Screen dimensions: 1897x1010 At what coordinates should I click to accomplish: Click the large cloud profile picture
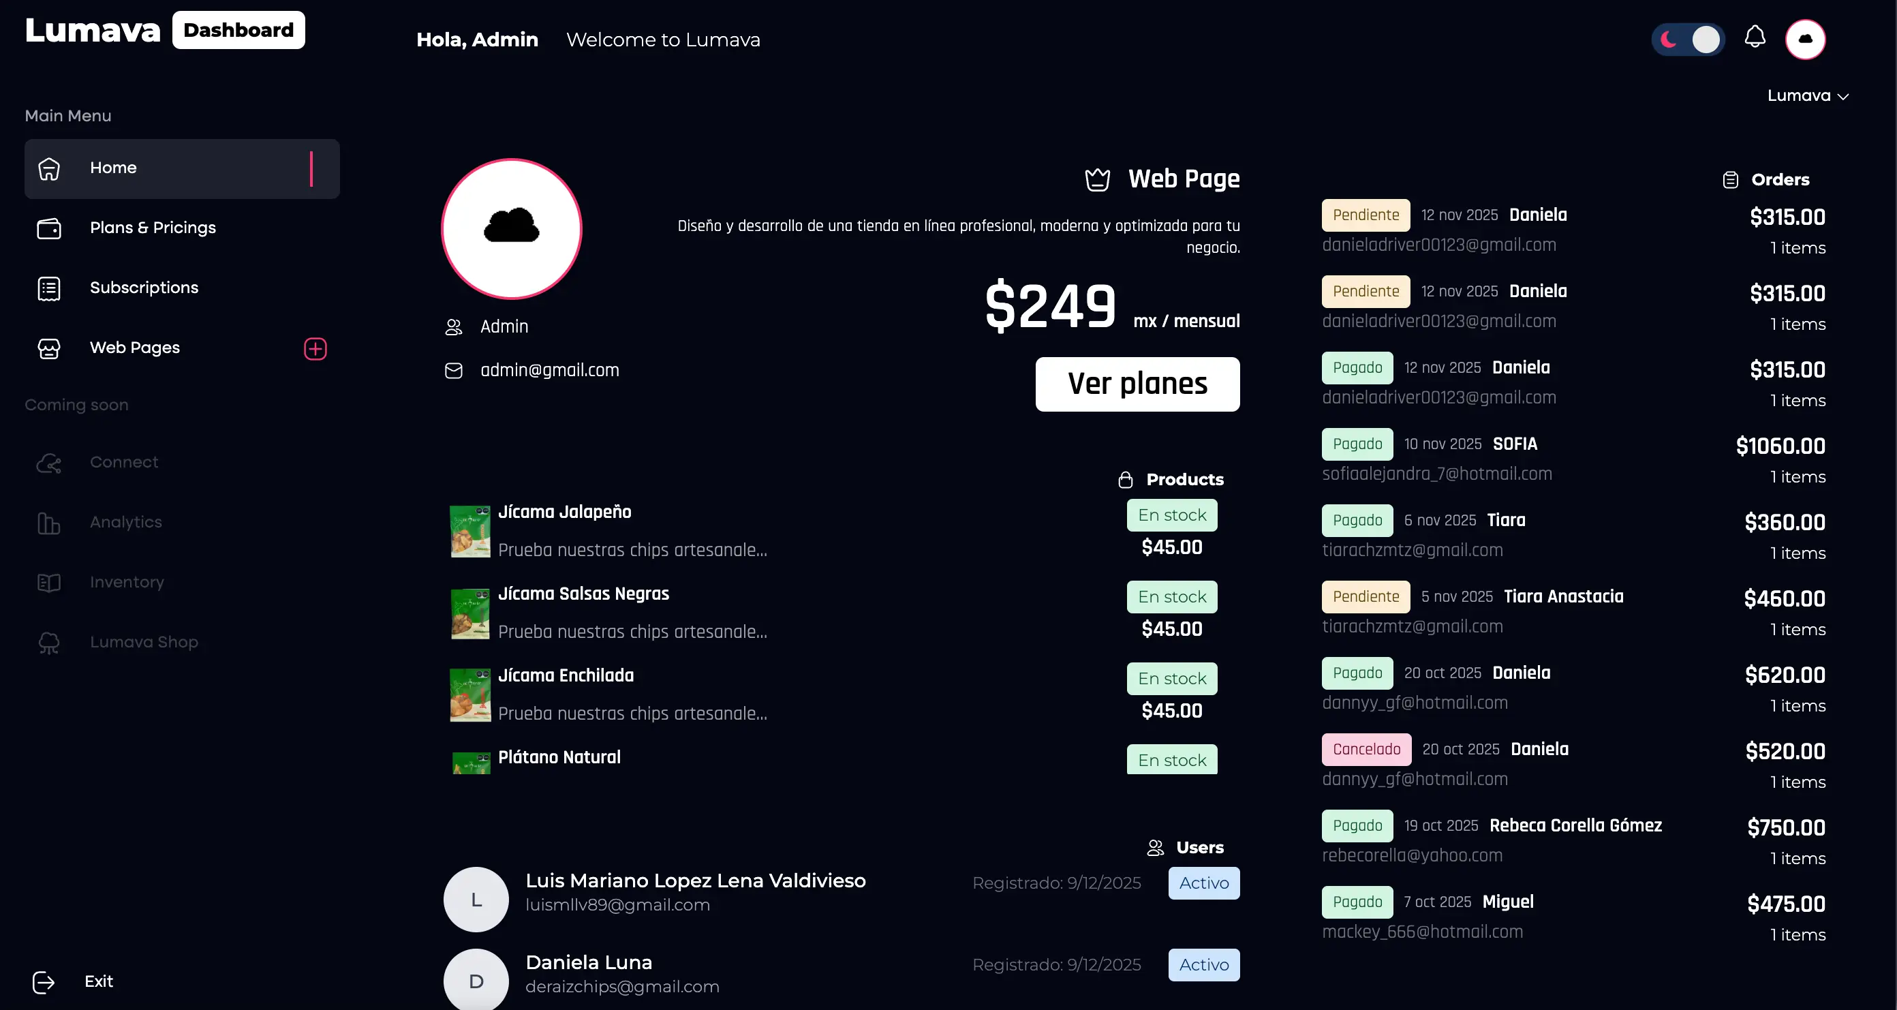[511, 228]
